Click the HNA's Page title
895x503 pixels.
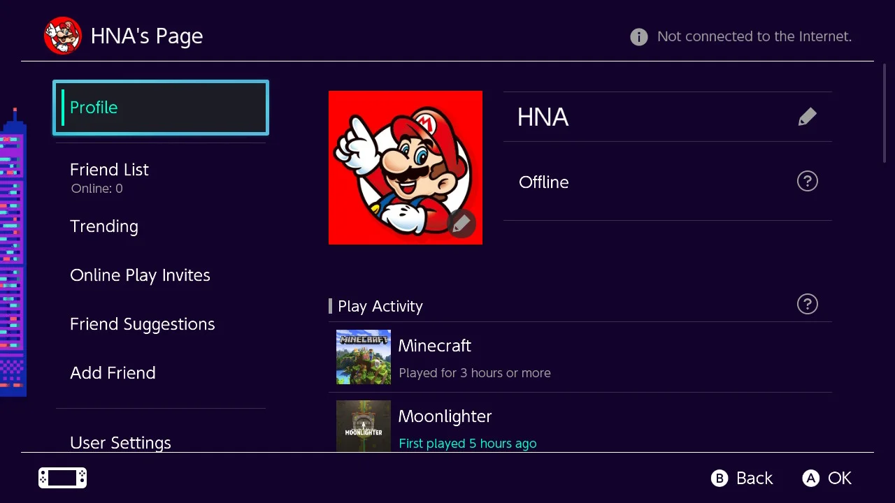click(x=147, y=36)
